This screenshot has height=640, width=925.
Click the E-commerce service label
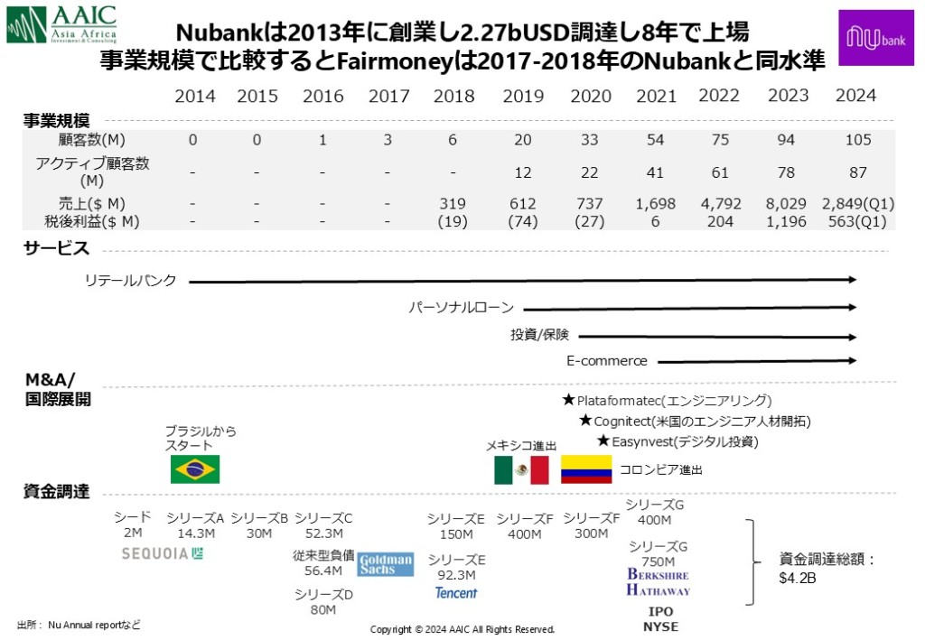pos(607,361)
